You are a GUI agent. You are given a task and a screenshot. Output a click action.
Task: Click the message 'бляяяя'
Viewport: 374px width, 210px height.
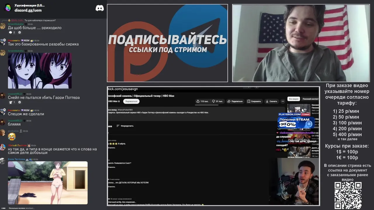click(14, 124)
